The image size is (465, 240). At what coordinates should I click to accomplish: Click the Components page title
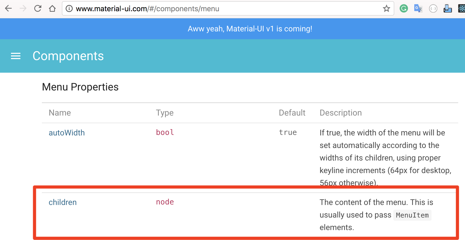(x=68, y=56)
